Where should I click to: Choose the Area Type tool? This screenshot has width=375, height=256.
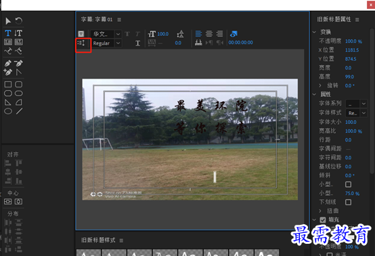point(8,42)
